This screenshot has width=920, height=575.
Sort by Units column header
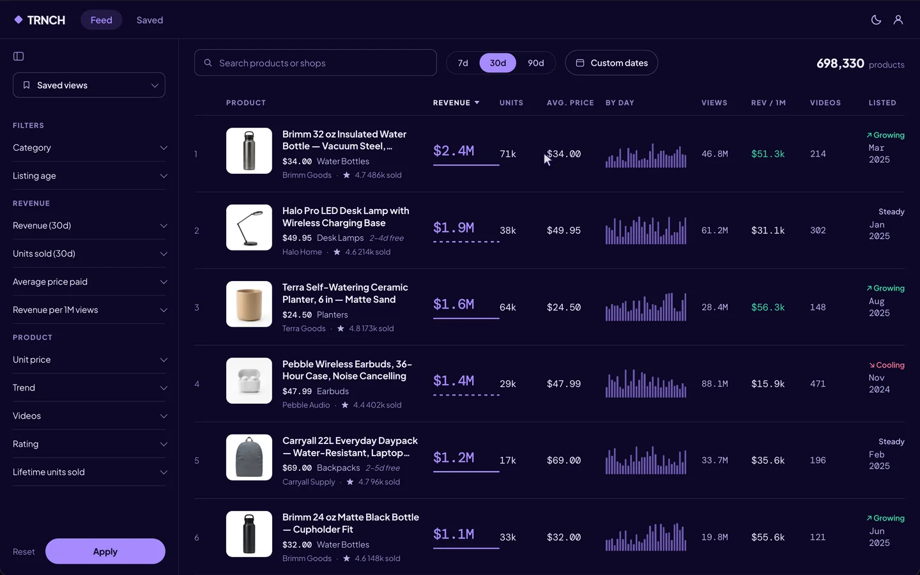511,102
